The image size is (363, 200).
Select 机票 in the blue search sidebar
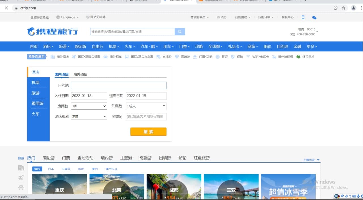tap(35, 83)
